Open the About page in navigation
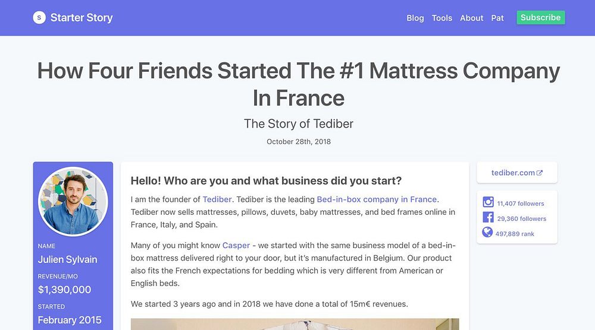This screenshot has height=330, width=595. (x=471, y=18)
